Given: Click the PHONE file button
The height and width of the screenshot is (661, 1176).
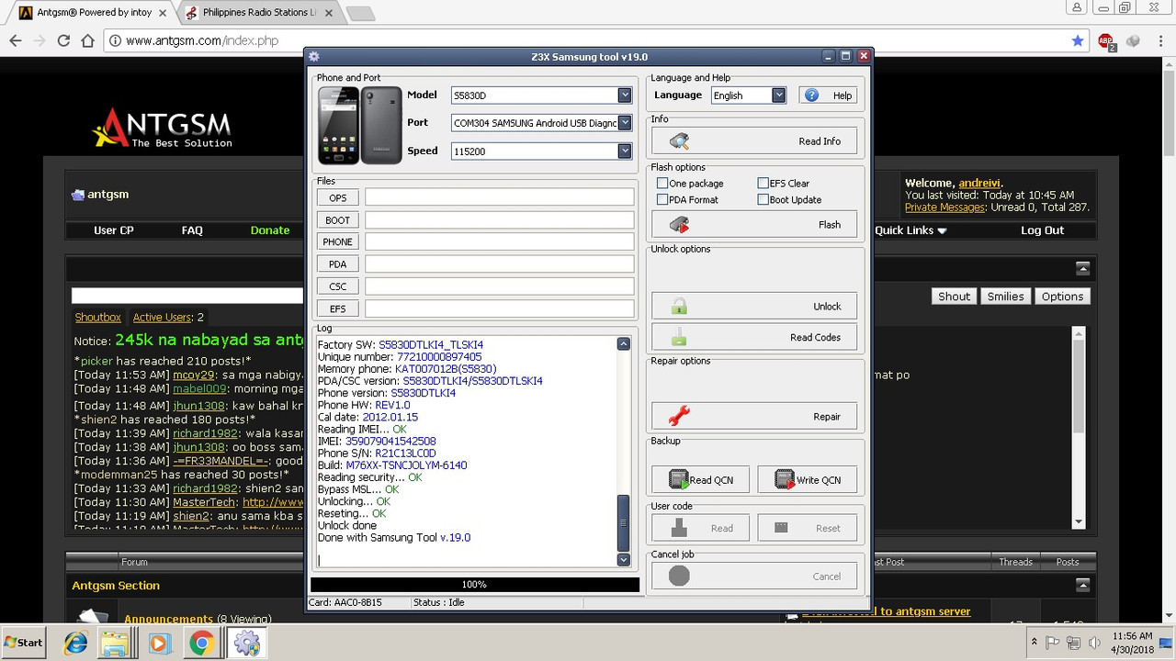Looking at the screenshot, I should click(338, 242).
